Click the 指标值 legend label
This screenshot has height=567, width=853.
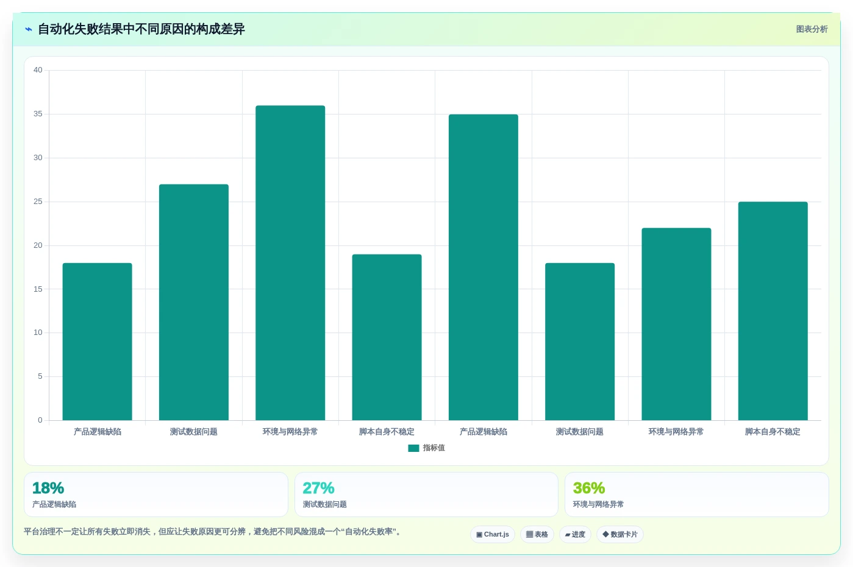(x=434, y=448)
